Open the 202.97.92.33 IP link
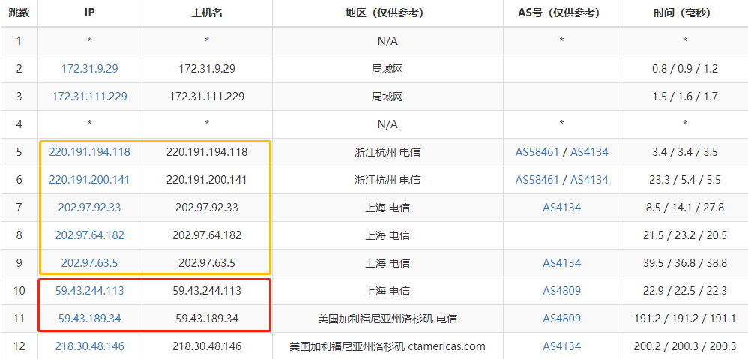Screen dimensions: 748x359 [89, 208]
